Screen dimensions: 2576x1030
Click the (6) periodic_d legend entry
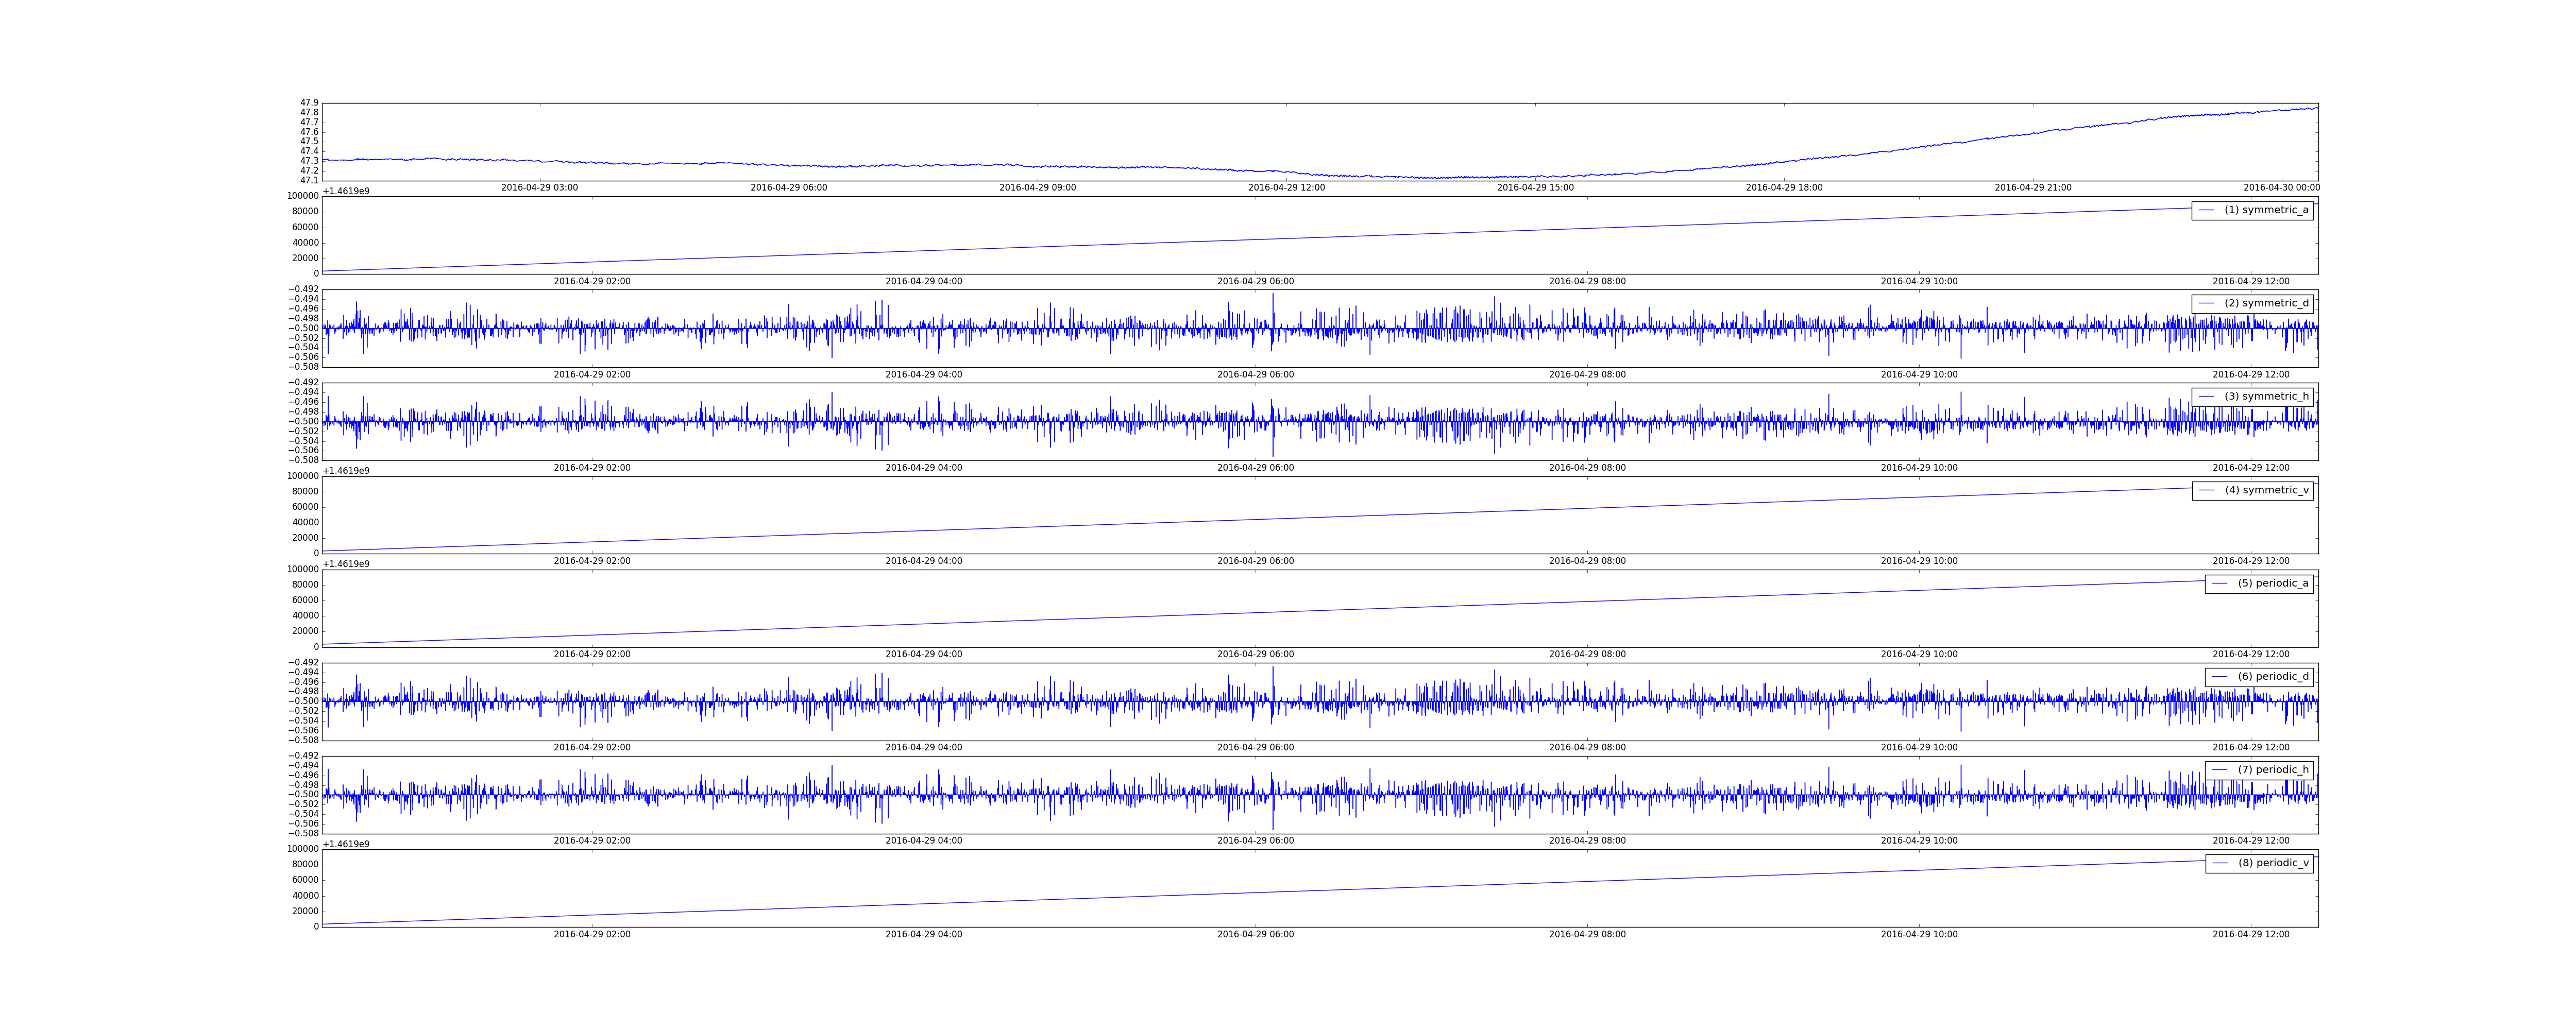click(2273, 677)
